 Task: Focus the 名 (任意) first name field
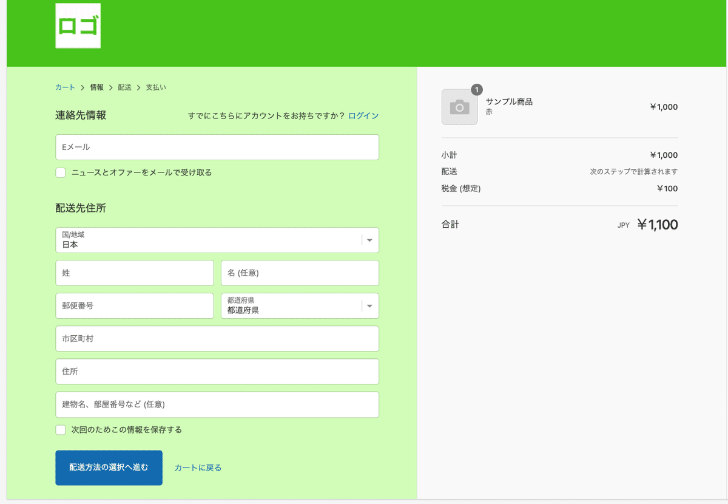[x=300, y=273]
